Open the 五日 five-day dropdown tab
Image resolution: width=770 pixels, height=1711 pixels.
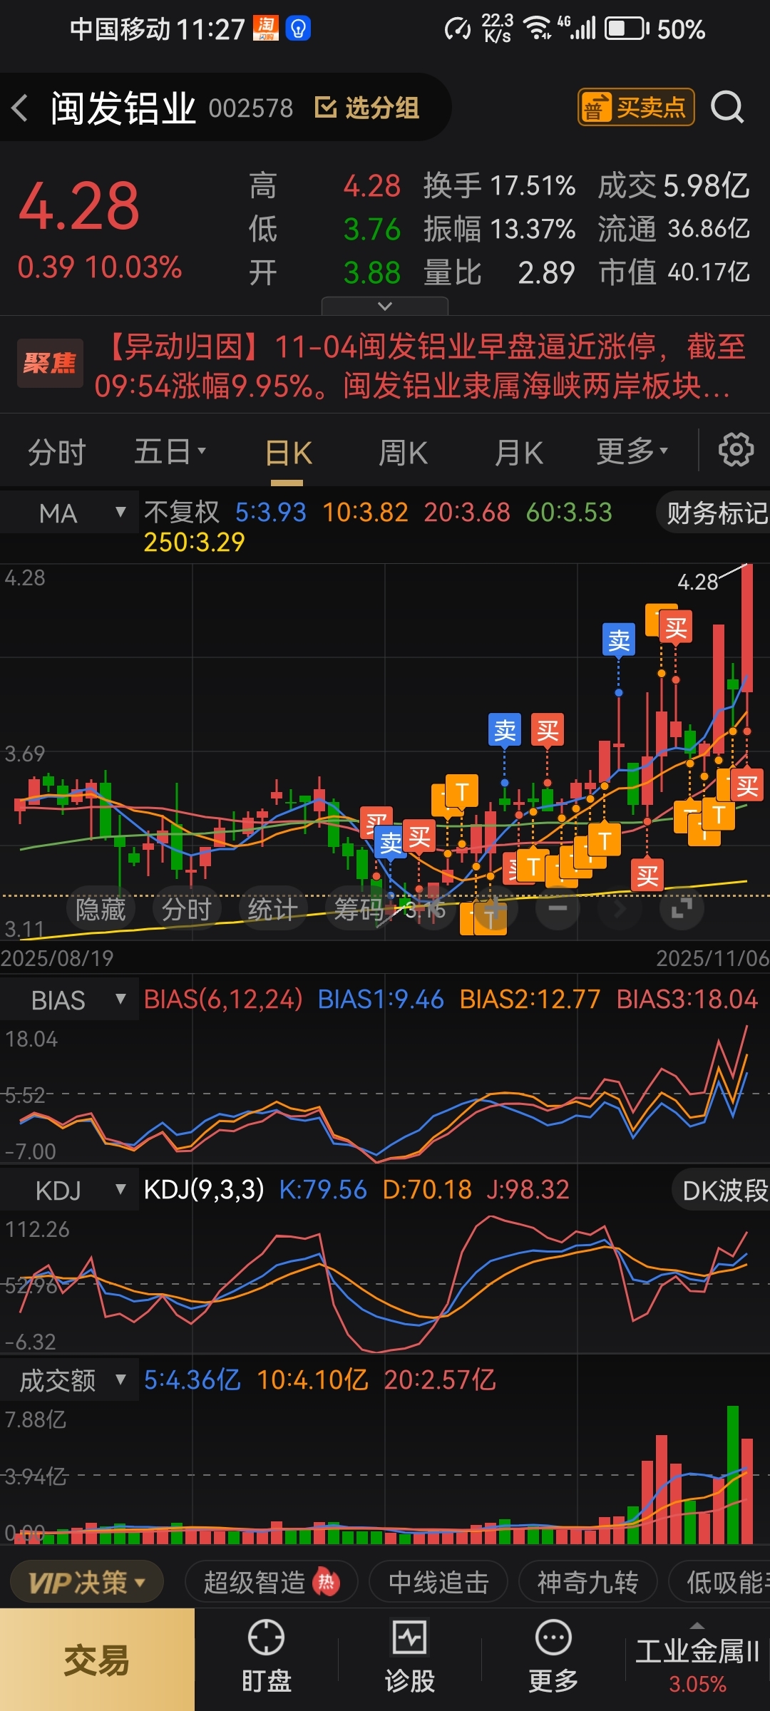click(170, 452)
